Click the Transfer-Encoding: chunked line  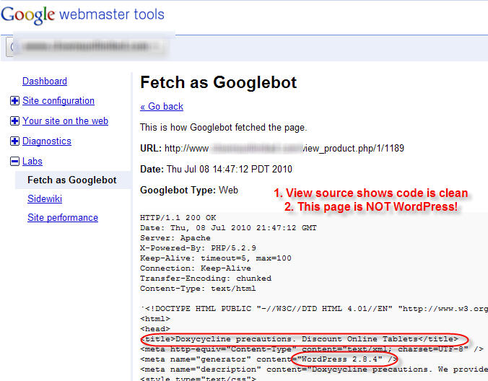pyautogui.click(x=206, y=279)
